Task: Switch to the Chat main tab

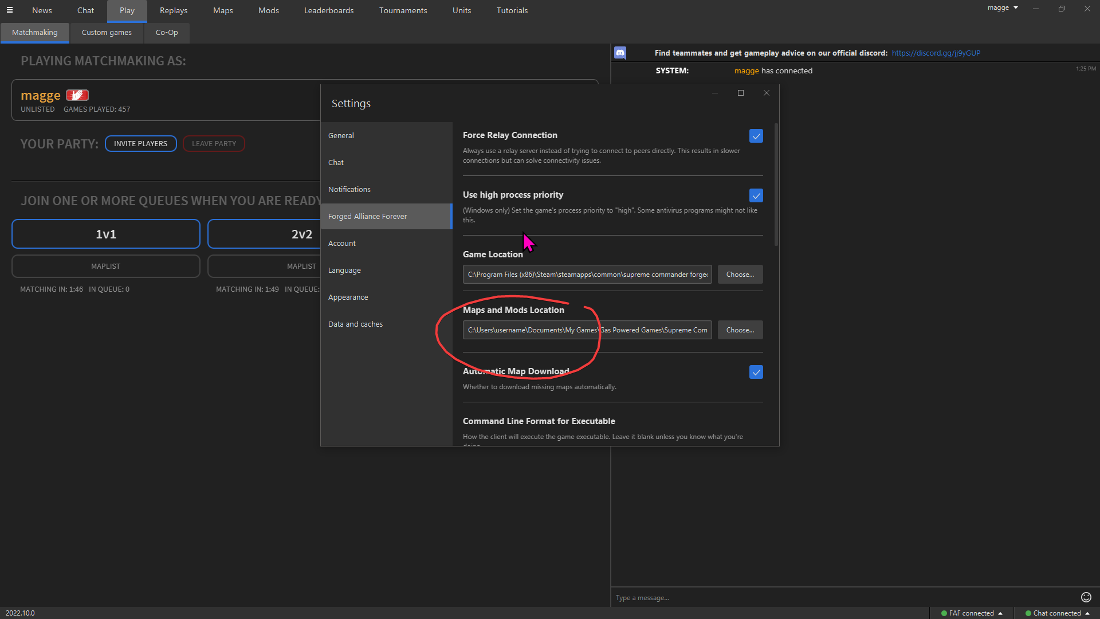Action: tap(85, 10)
